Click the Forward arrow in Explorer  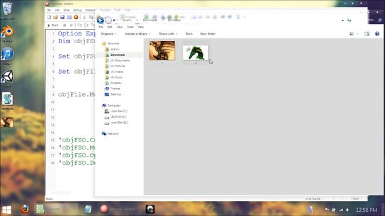tap(108, 20)
